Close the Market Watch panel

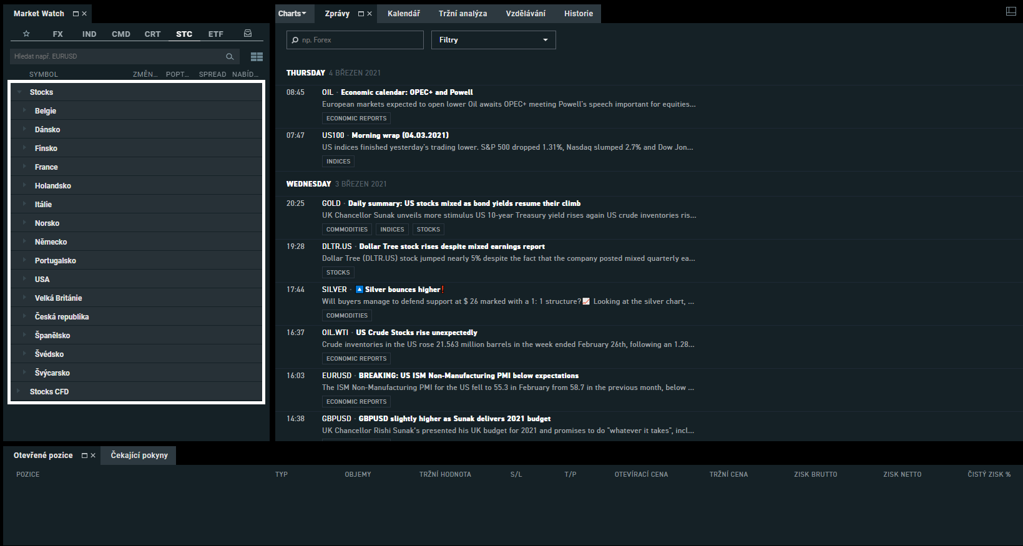(x=84, y=14)
